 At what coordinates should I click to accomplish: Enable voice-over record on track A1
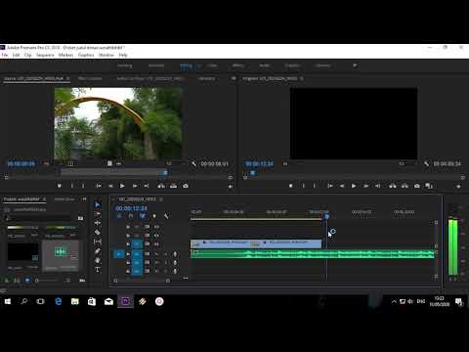tap(175, 254)
